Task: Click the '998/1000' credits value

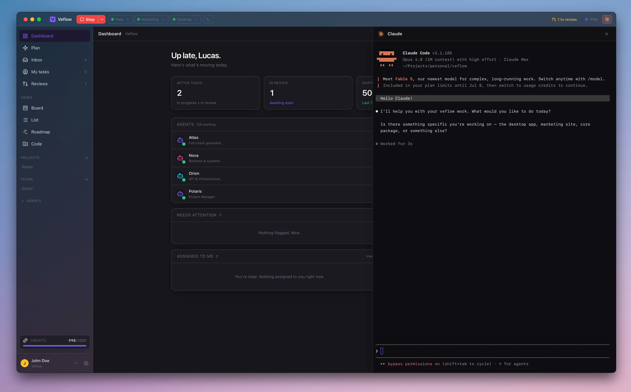Action: [x=77, y=341]
